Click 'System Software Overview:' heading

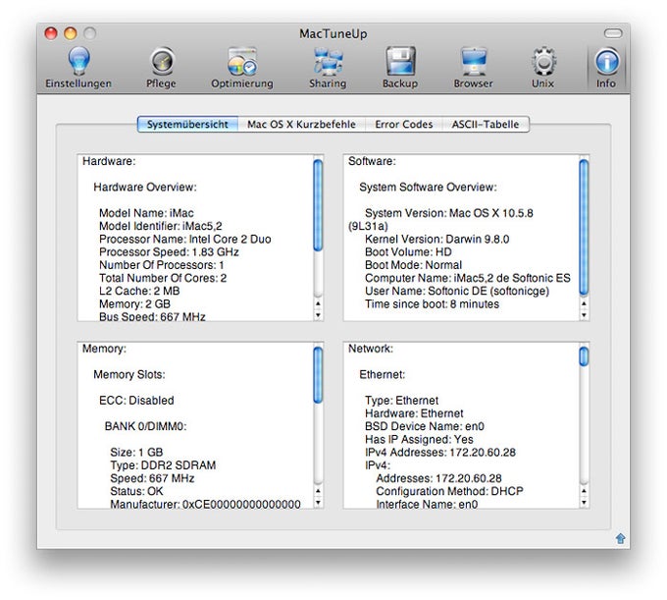click(x=428, y=187)
